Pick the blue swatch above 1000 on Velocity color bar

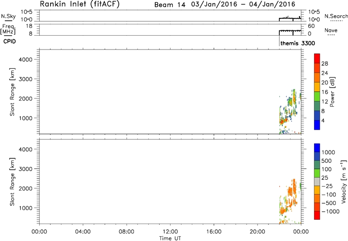(x=317, y=148)
